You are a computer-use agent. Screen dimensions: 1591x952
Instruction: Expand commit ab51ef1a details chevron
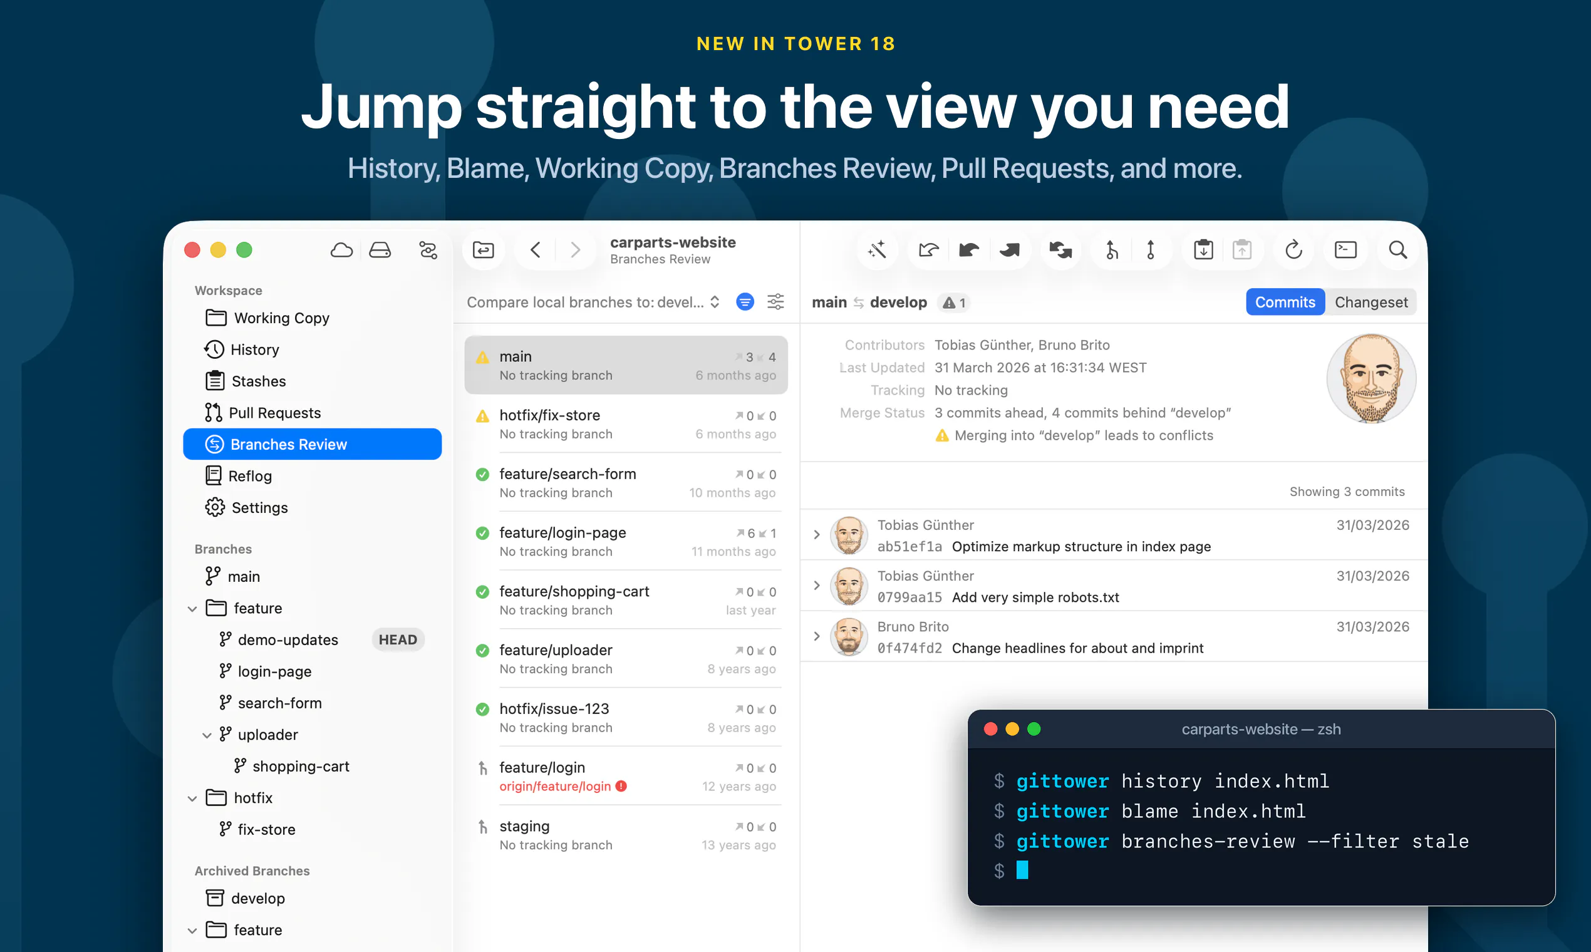click(816, 534)
